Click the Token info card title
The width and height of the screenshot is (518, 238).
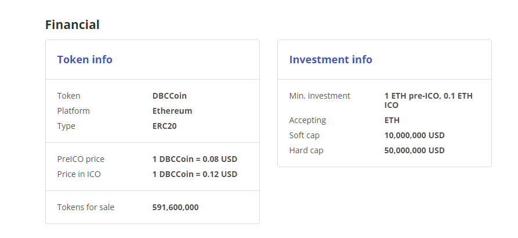click(x=85, y=59)
